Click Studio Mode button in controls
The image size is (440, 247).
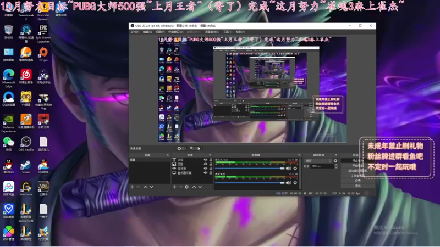358,176
